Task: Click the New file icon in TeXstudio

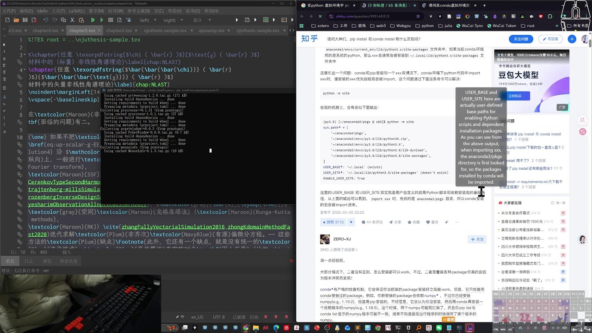Action: (7, 20)
